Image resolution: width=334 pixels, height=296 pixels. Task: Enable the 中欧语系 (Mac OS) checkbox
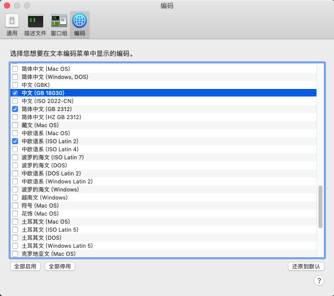point(15,133)
